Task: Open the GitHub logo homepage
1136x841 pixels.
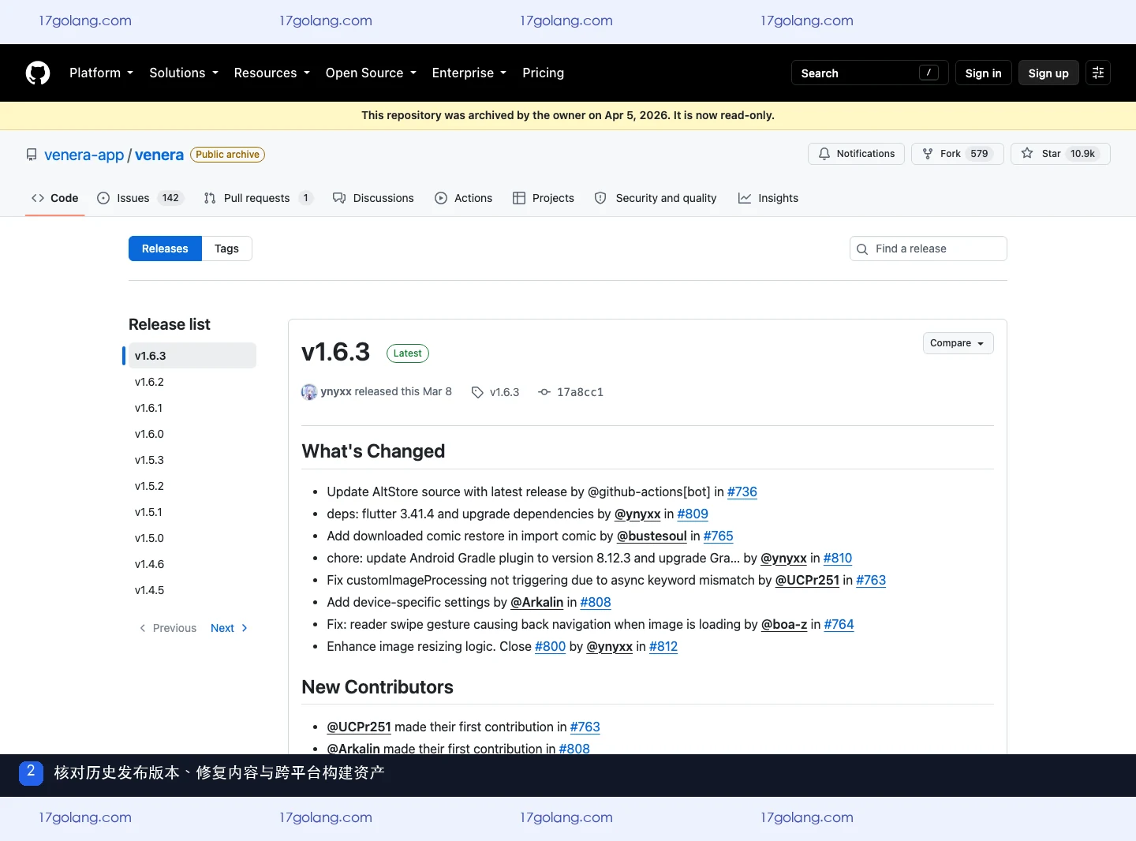Action: [x=38, y=73]
